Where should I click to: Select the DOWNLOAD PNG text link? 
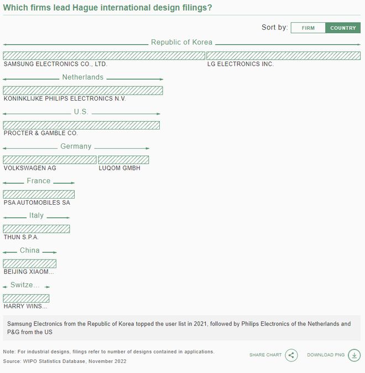[326, 355]
